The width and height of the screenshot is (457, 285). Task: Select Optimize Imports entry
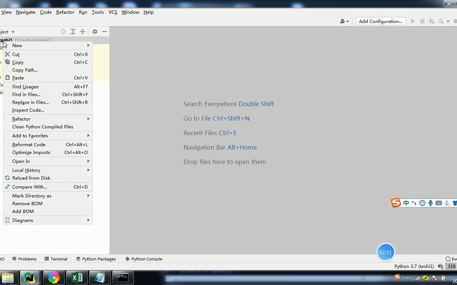point(48,152)
